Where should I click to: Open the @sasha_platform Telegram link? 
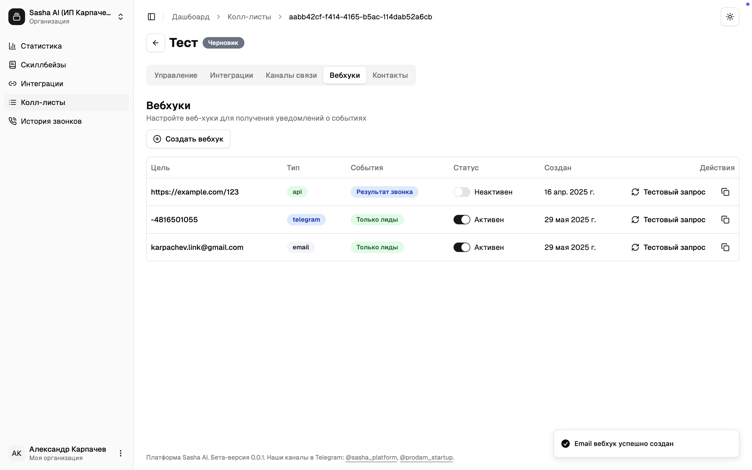tap(371, 457)
